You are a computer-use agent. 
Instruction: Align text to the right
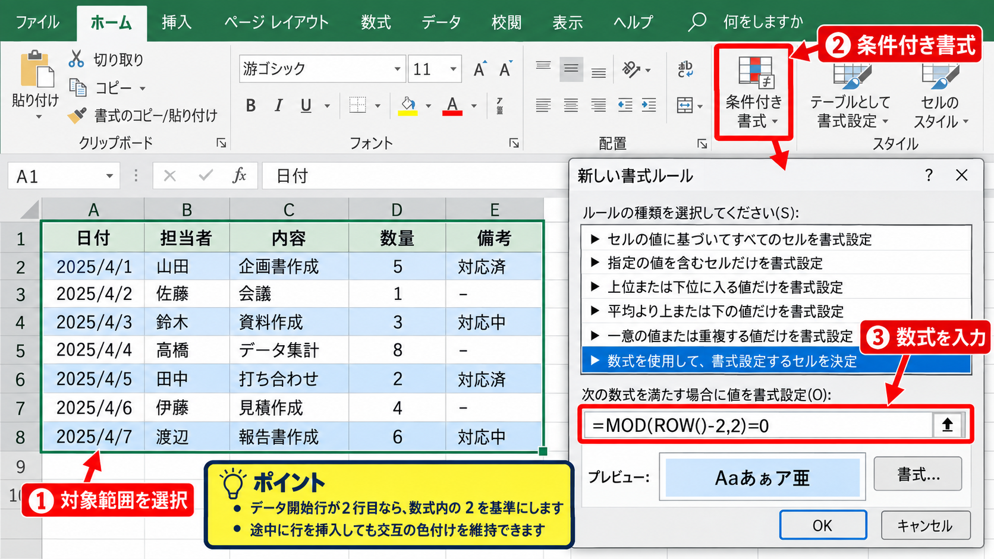[599, 106]
